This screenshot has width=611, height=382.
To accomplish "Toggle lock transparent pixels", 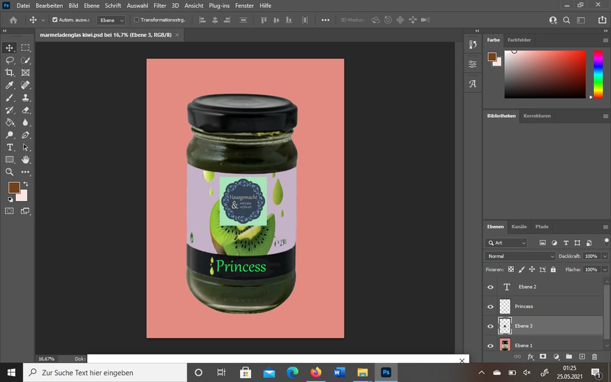I will coord(511,270).
